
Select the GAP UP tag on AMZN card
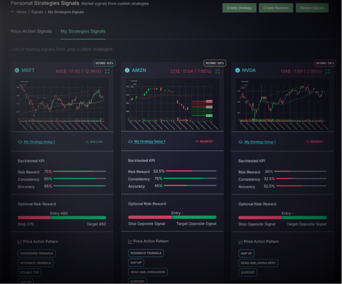tap(136, 263)
